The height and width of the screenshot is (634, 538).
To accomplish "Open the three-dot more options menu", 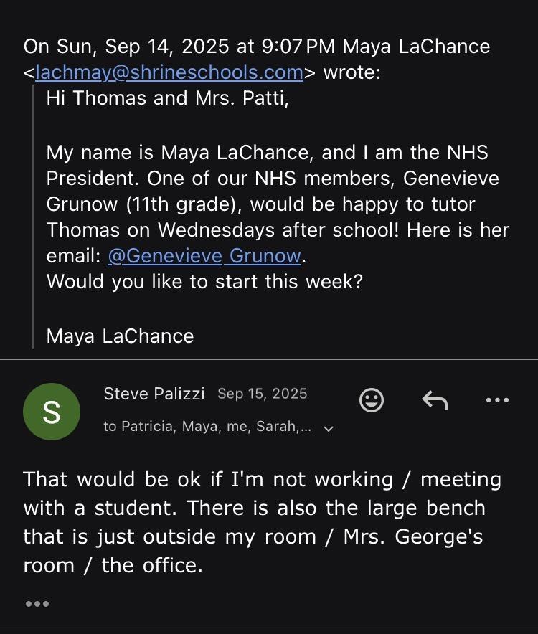I will pyautogui.click(x=496, y=401).
